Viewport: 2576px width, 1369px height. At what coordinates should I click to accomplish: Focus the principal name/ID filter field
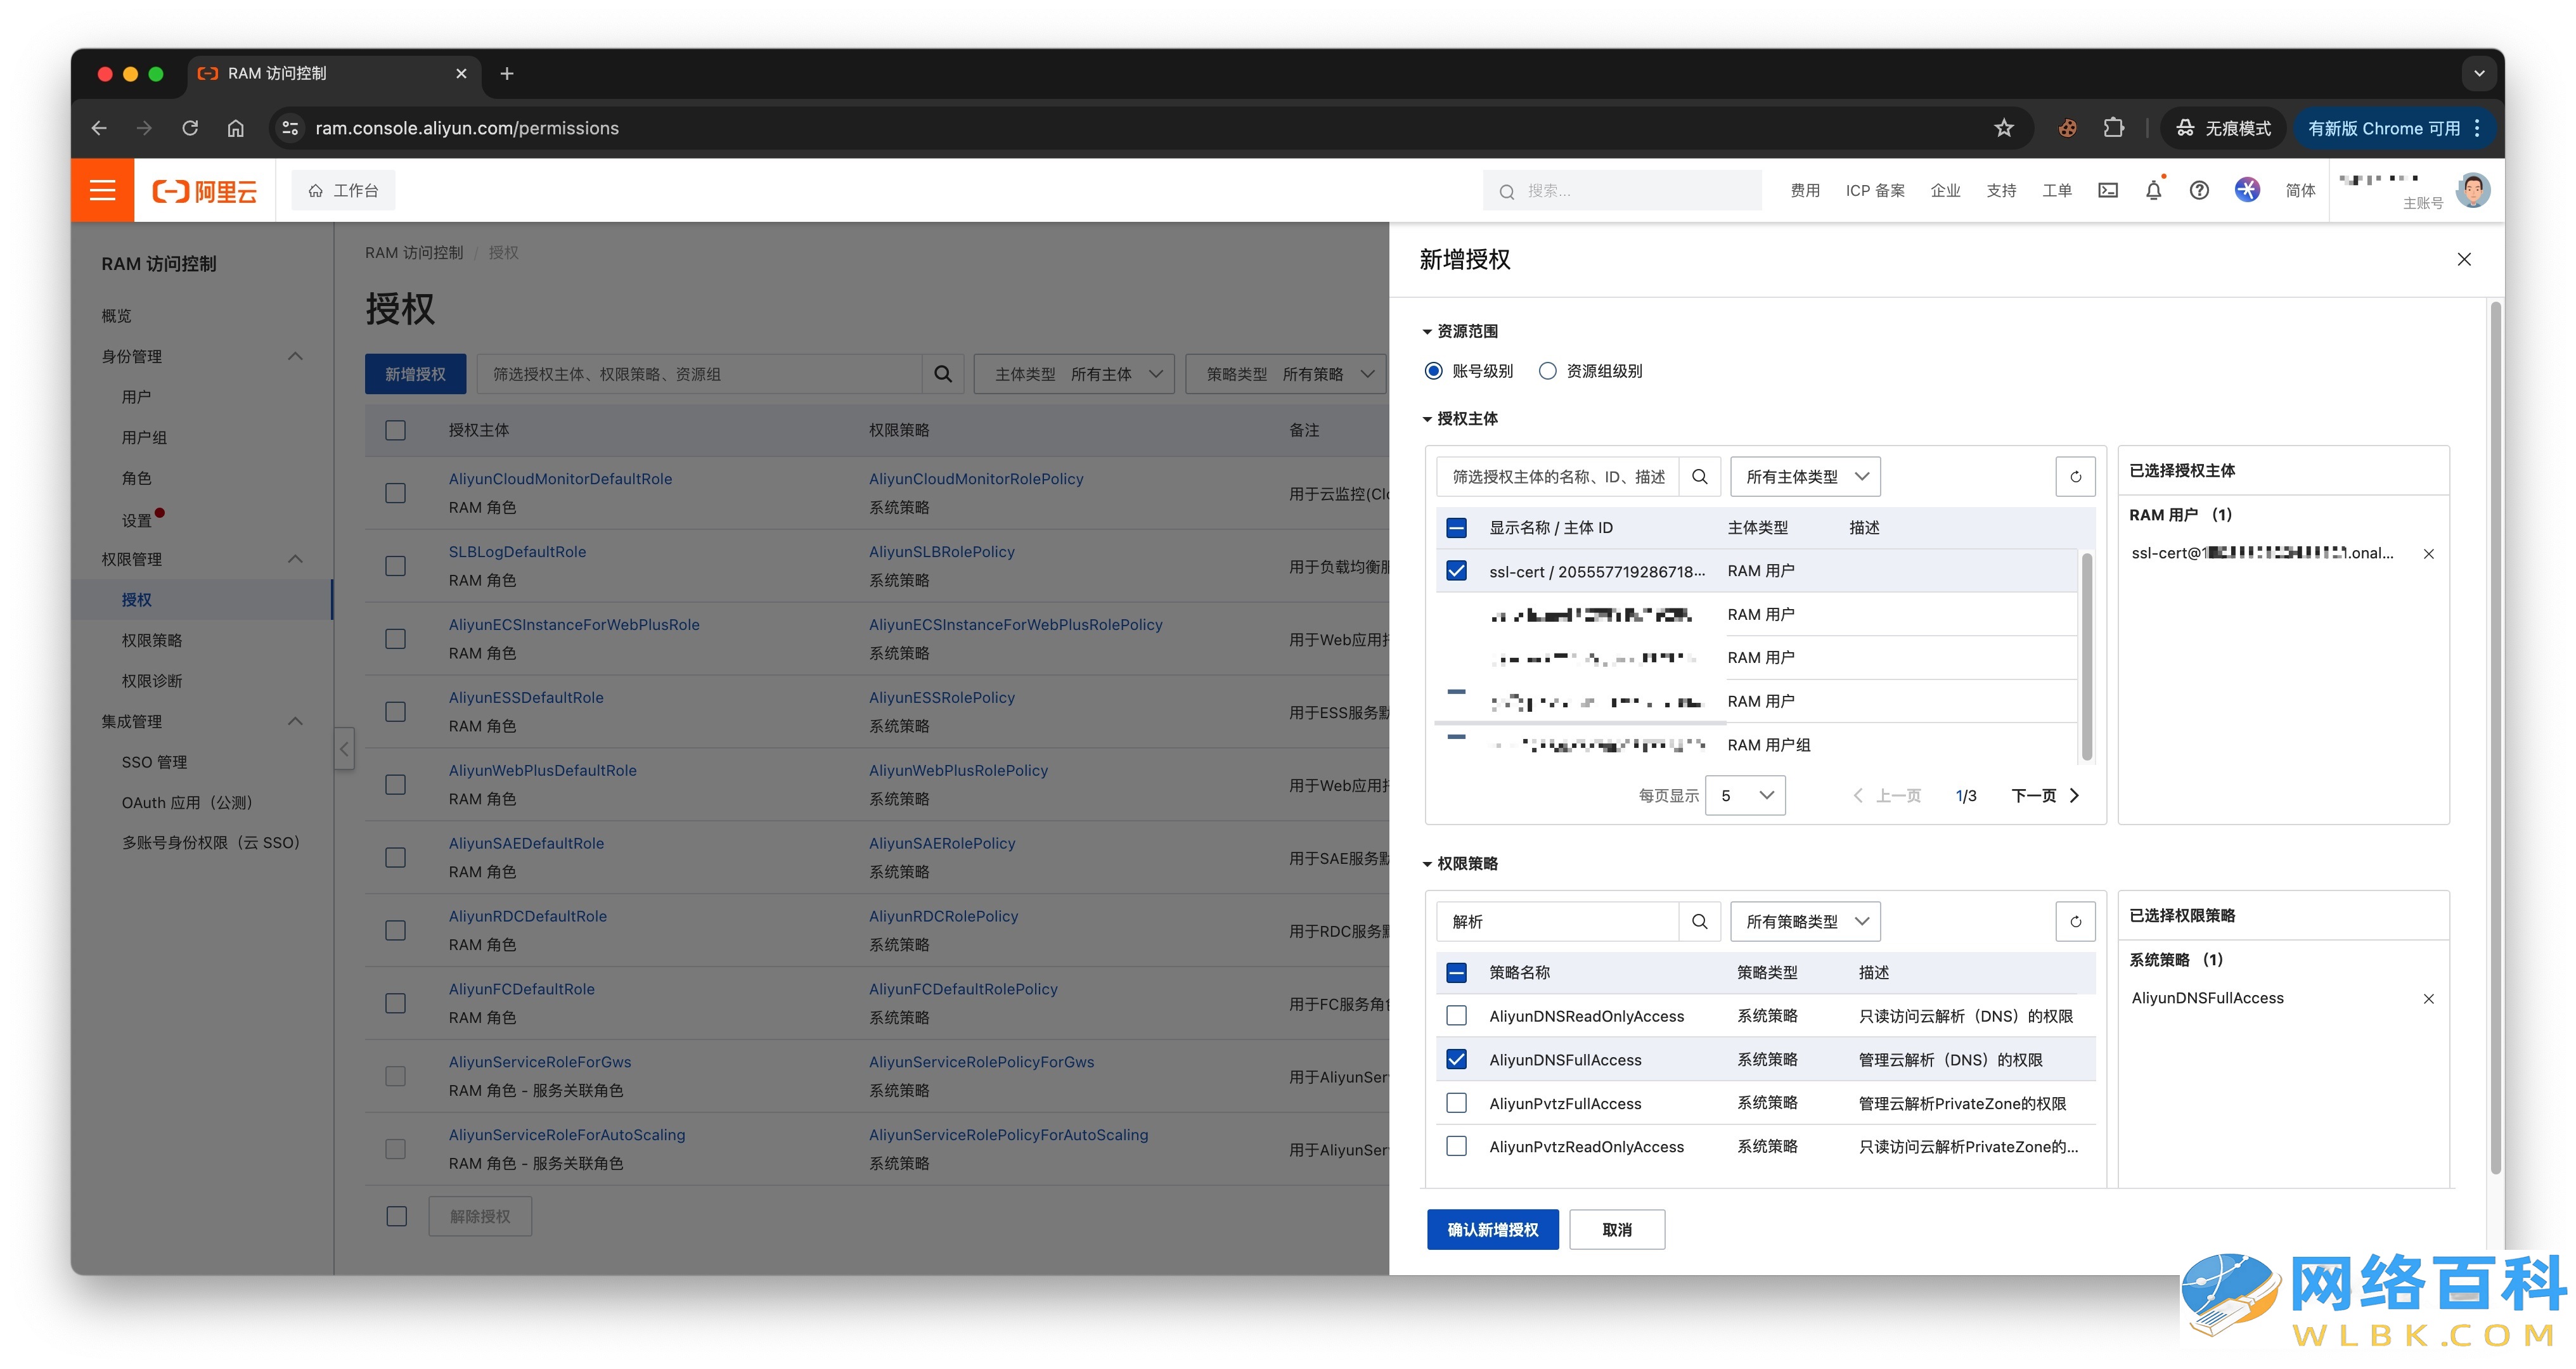pyautogui.click(x=1558, y=477)
